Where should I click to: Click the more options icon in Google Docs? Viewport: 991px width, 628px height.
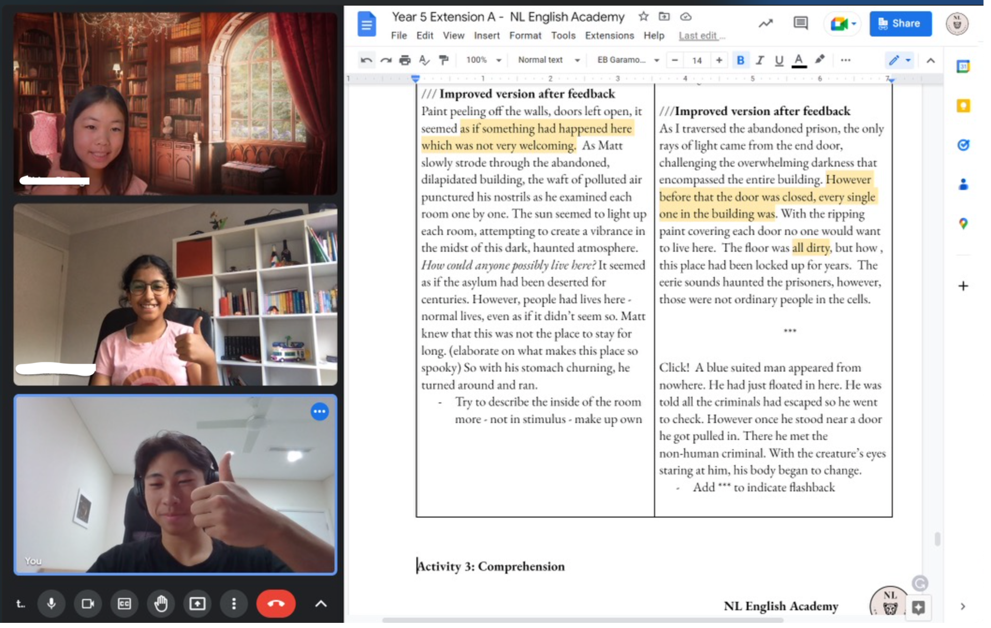tap(846, 61)
